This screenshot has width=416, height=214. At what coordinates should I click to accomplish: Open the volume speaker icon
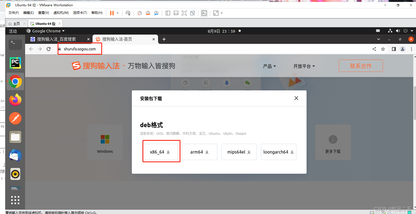(x=398, y=31)
